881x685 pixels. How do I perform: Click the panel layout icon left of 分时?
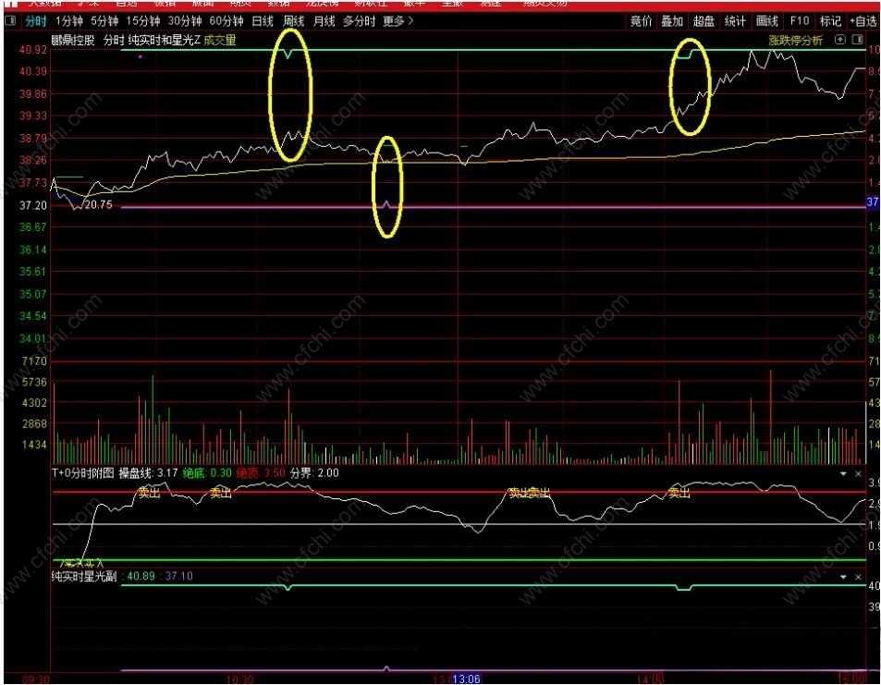9,20
